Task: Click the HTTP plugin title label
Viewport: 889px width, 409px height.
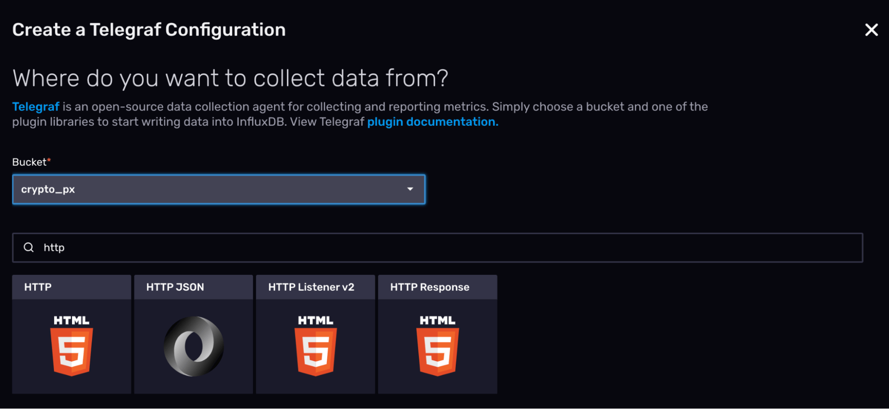Action: 37,286
